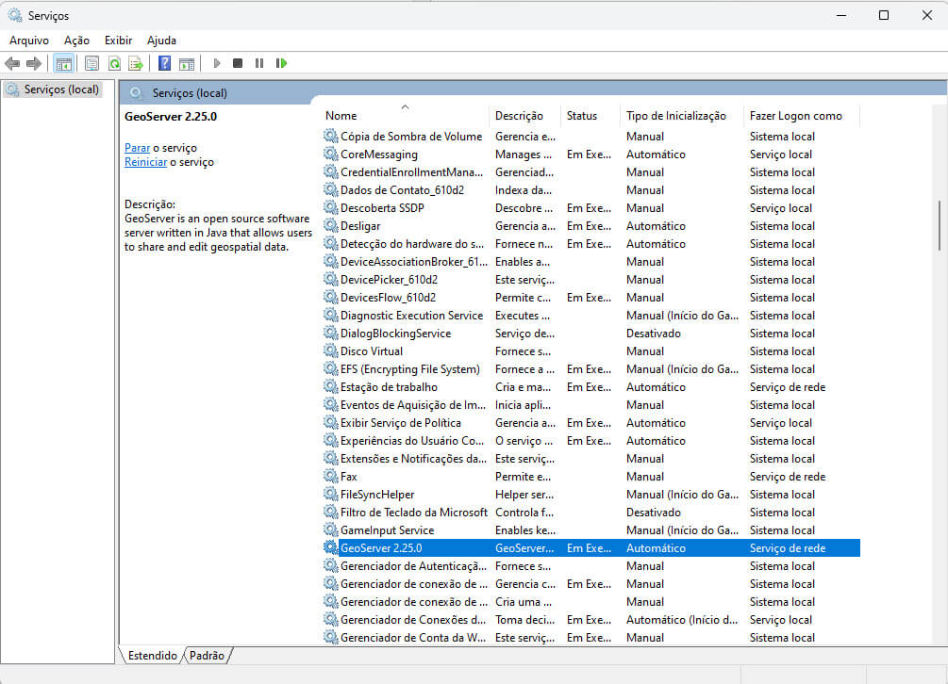Pause the service using the pause icon

258,63
